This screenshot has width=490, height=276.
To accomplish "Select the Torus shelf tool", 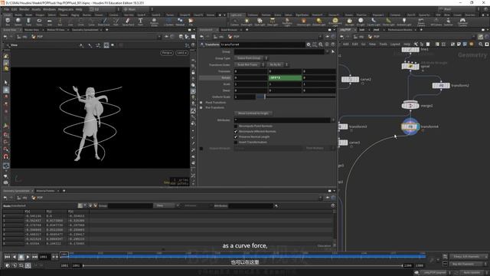I will [39, 22].
